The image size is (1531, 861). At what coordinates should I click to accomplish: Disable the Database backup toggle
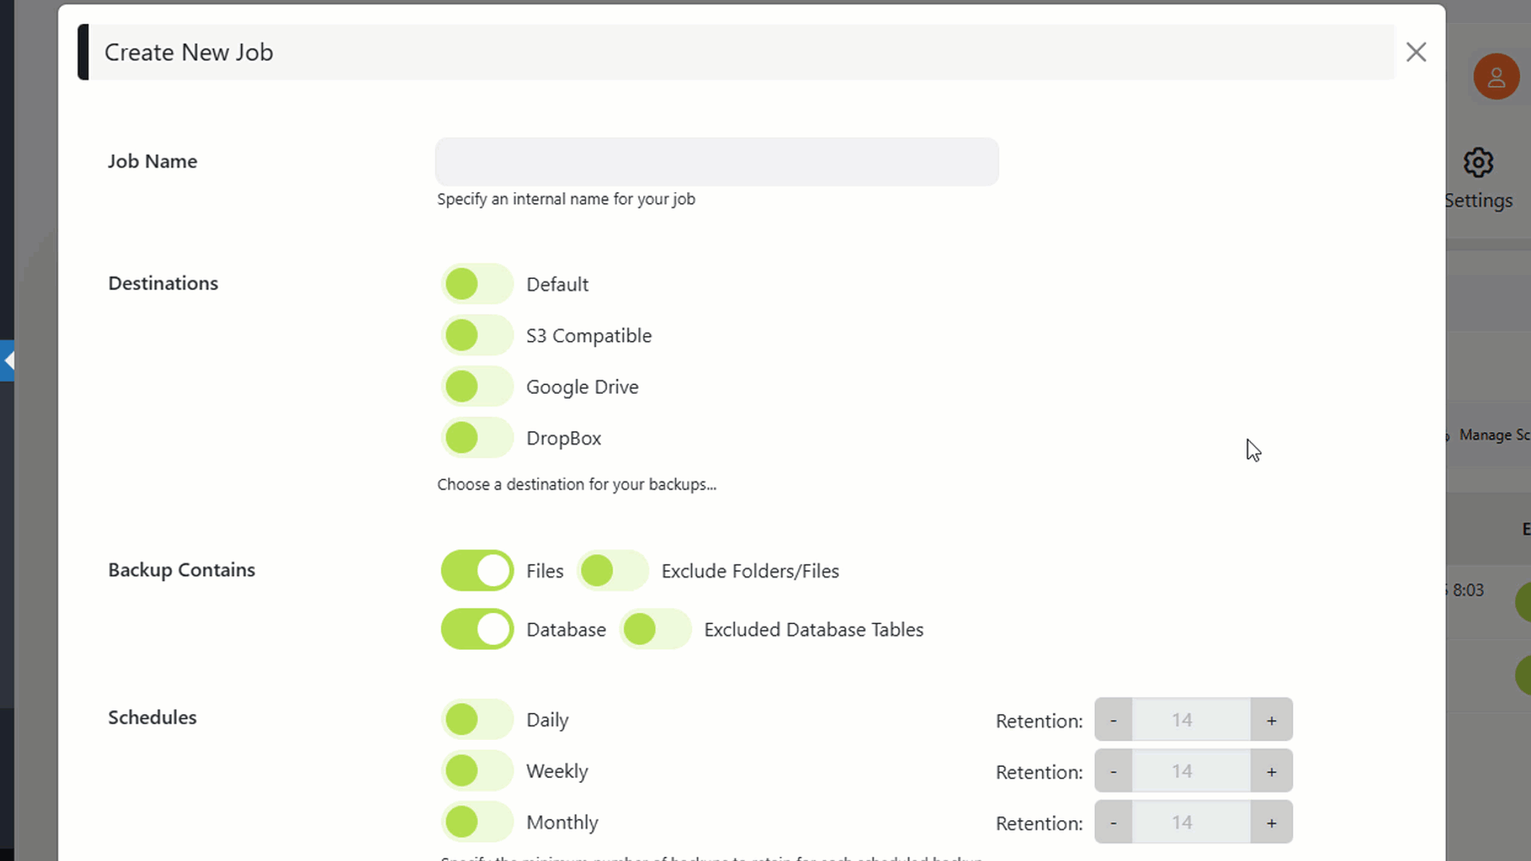point(477,629)
